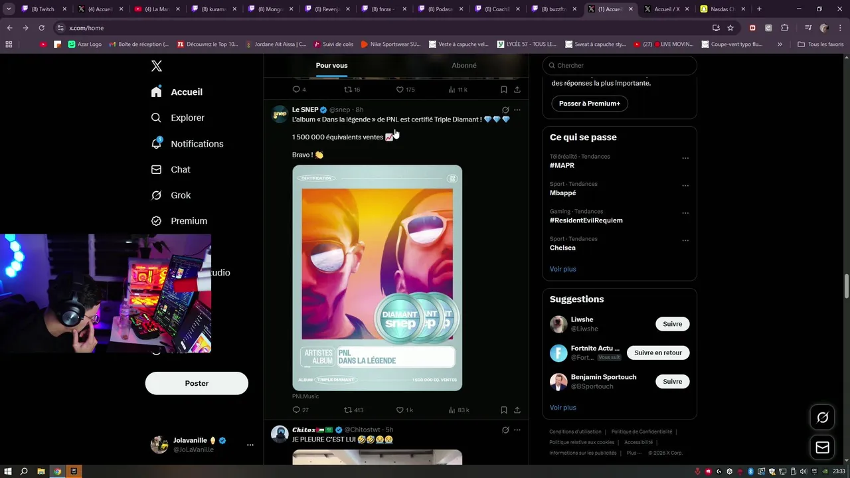Open more options for #MAPR trend
850x478 pixels.
point(685,158)
